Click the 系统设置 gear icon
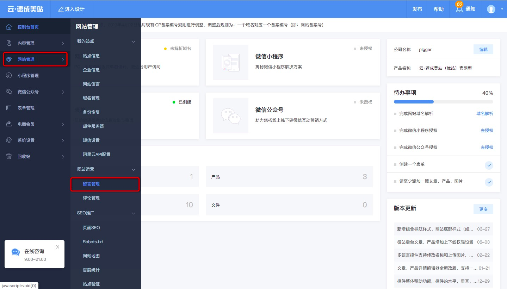 point(9,140)
